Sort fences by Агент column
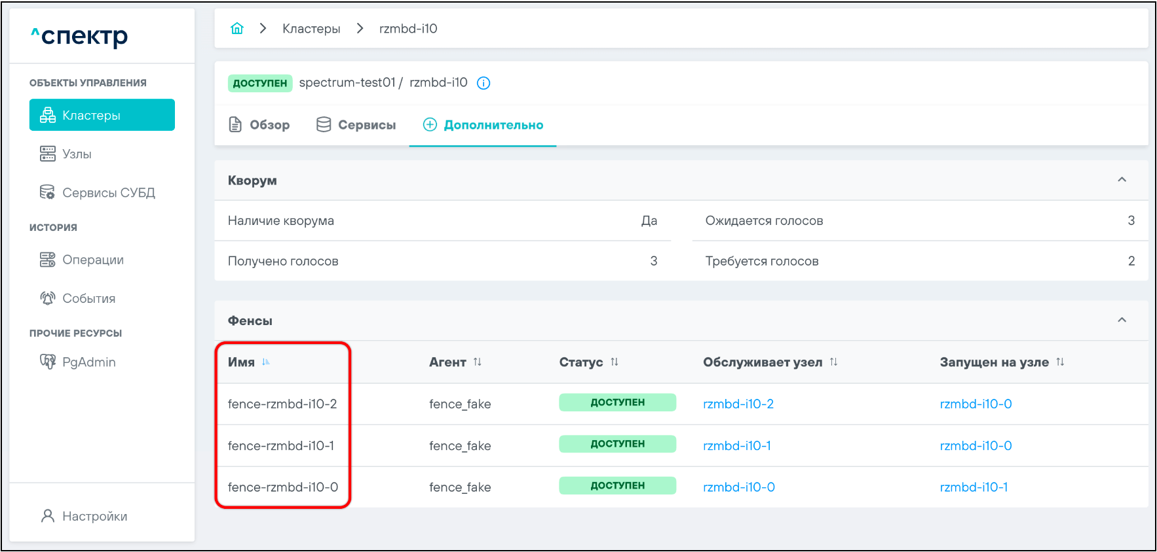 [477, 362]
